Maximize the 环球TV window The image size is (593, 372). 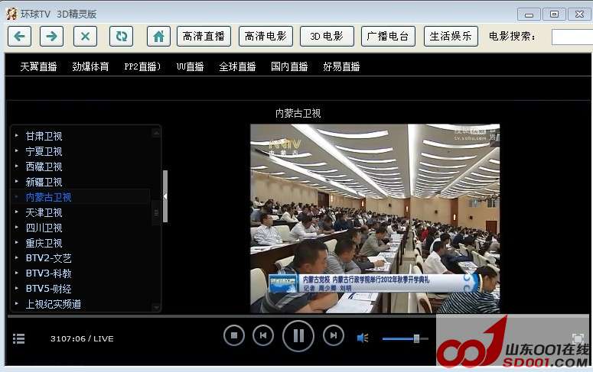pos(554,14)
